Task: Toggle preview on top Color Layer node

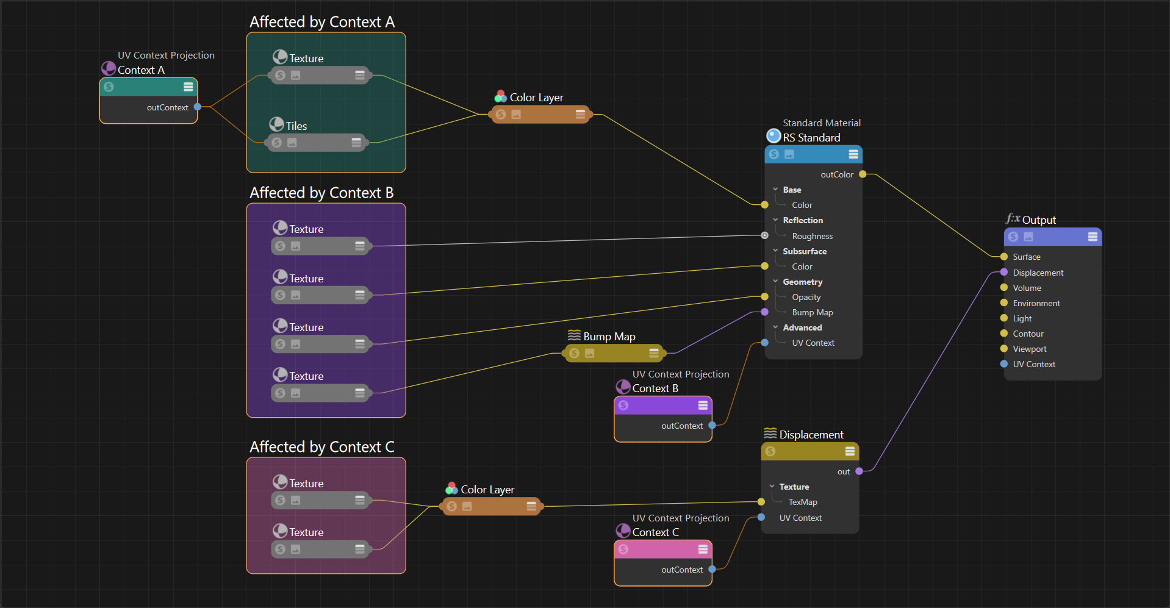Action: 516,114
